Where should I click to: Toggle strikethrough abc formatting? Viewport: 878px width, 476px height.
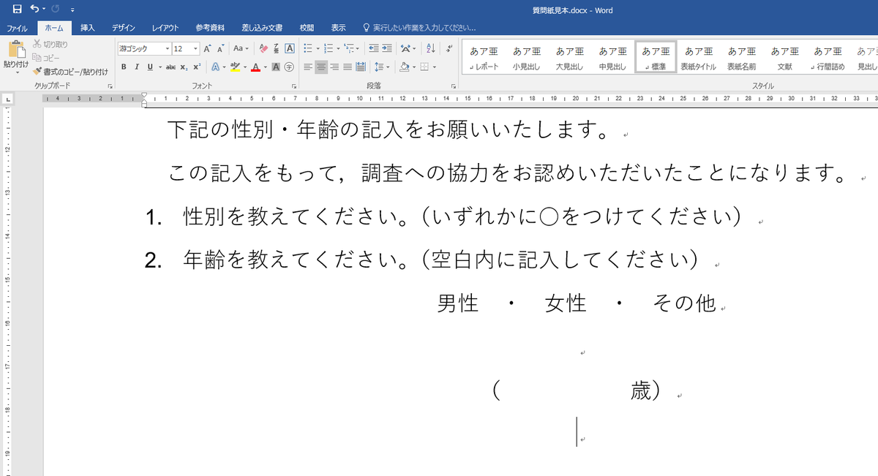170,67
